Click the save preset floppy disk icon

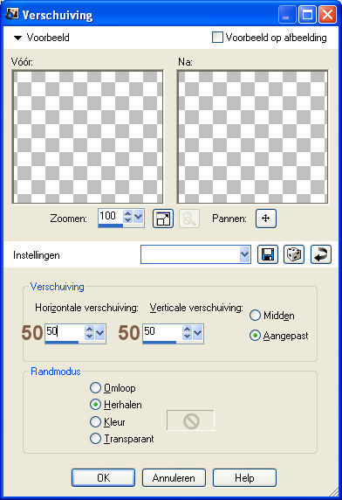click(268, 254)
